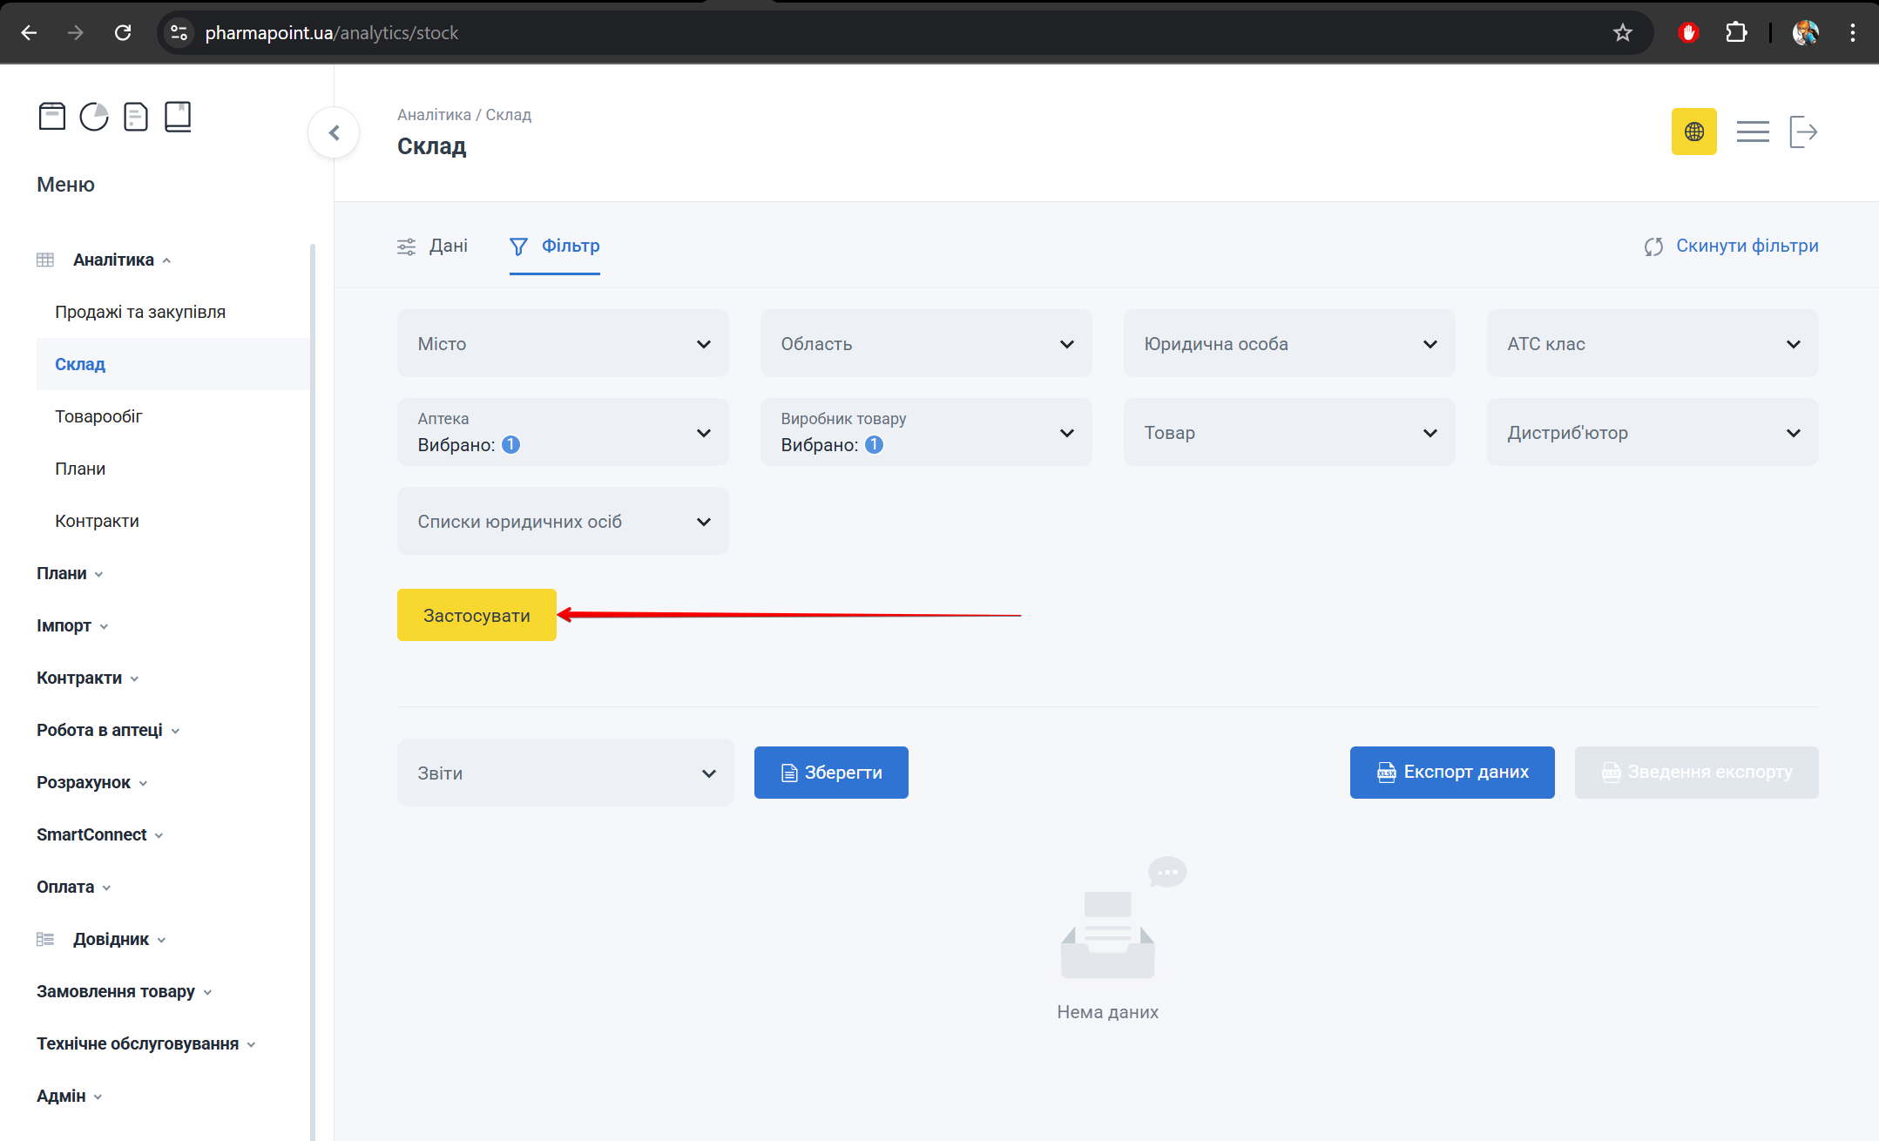Open the Звіти reports dropdown
This screenshot has width=1879, height=1141.
coord(565,773)
